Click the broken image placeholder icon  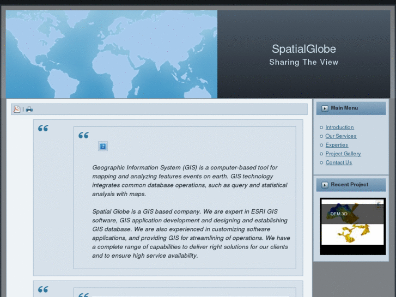pyautogui.click(x=103, y=146)
